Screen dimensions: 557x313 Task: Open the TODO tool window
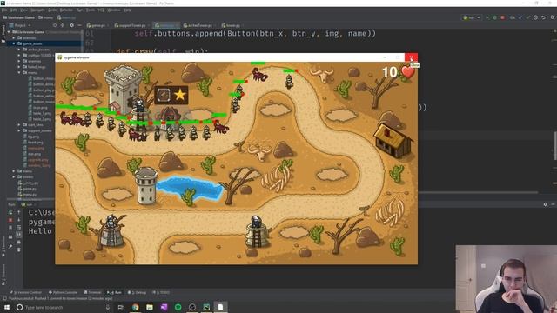point(161,292)
